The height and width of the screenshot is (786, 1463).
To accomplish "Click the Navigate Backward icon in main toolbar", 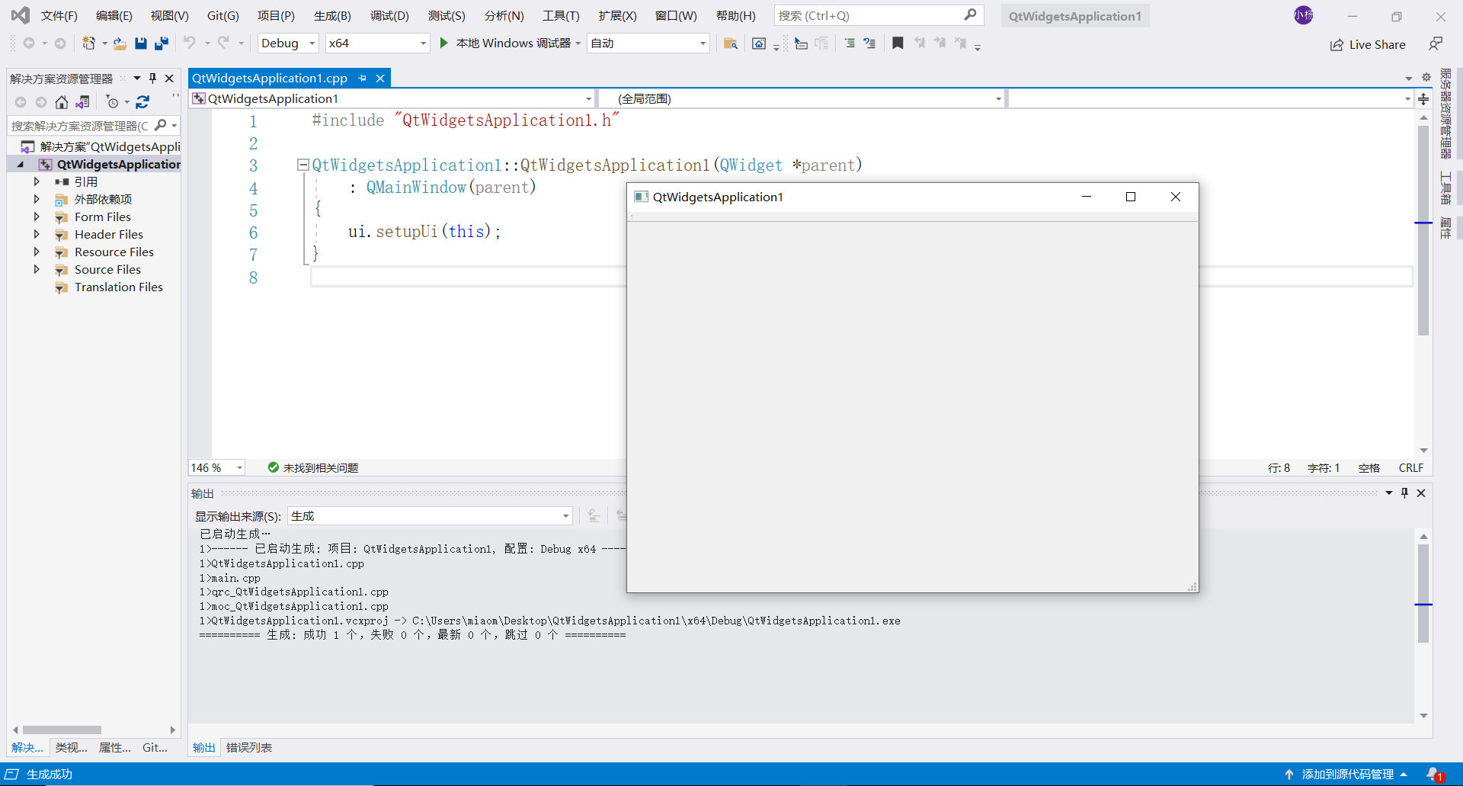I will coord(29,43).
